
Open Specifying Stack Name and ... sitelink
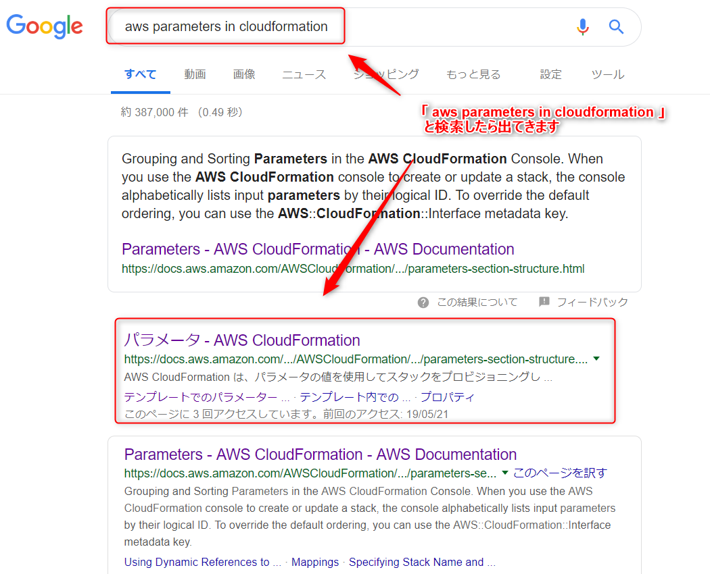point(422,562)
